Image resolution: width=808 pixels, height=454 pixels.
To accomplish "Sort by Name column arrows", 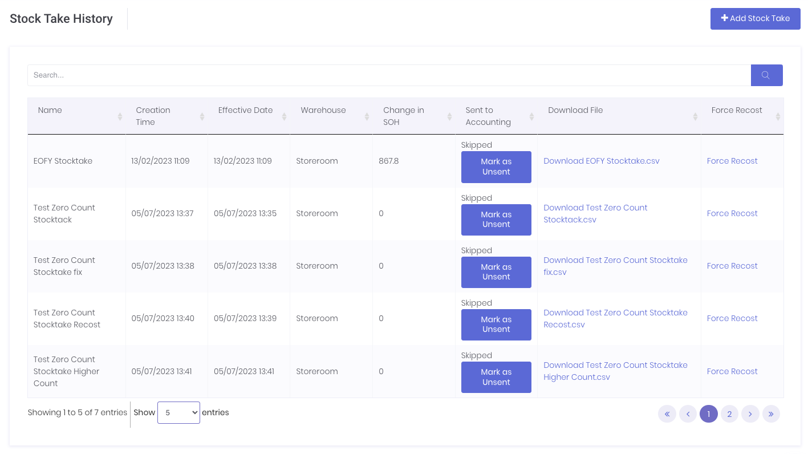I will (120, 116).
